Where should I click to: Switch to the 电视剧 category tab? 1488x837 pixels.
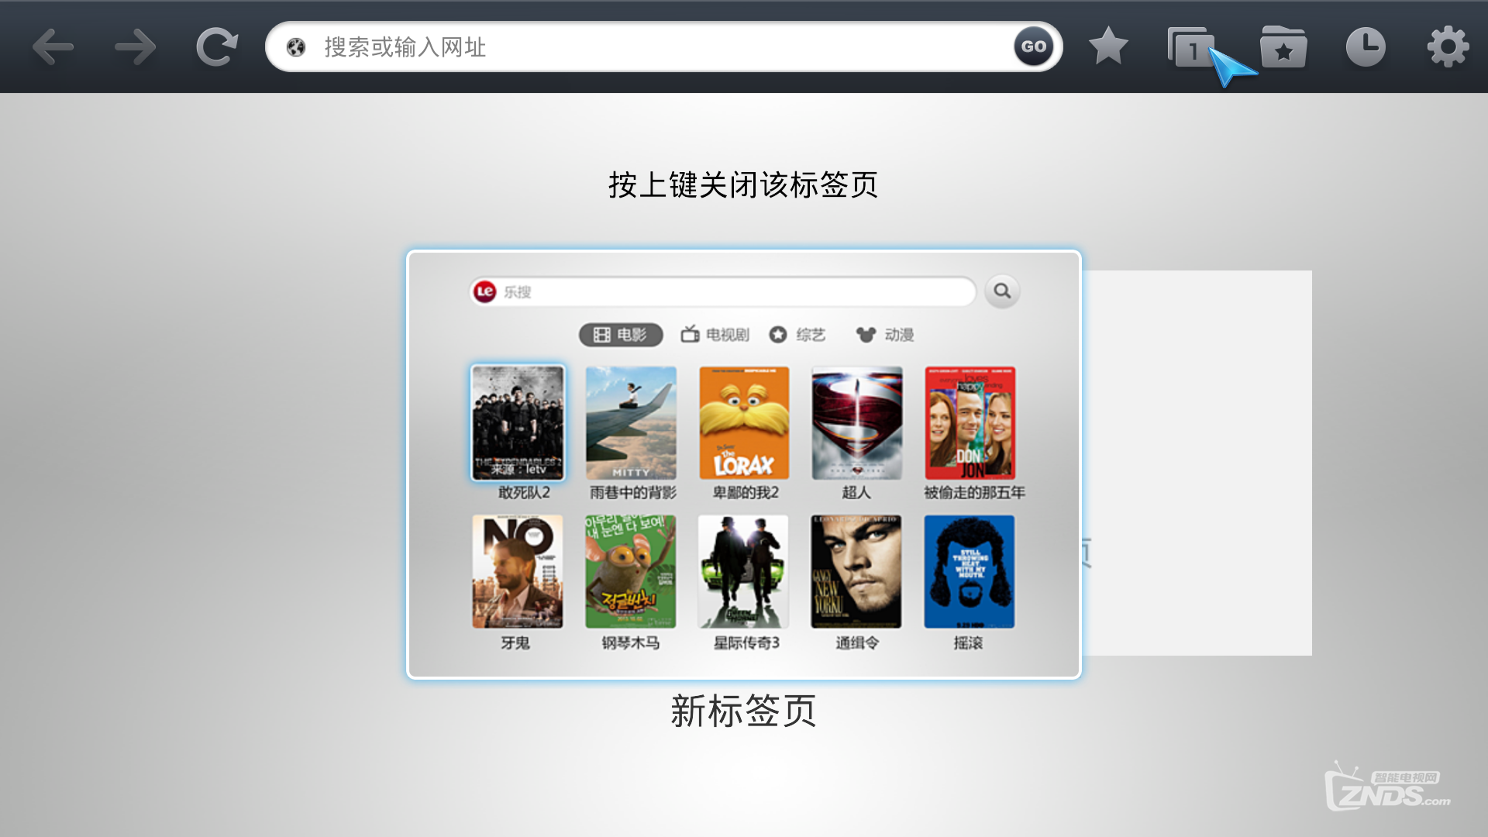point(715,335)
